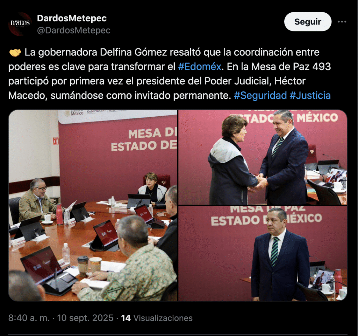Click the @DardosMetepec handle
The image size is (358, 336).
[73, 30]
